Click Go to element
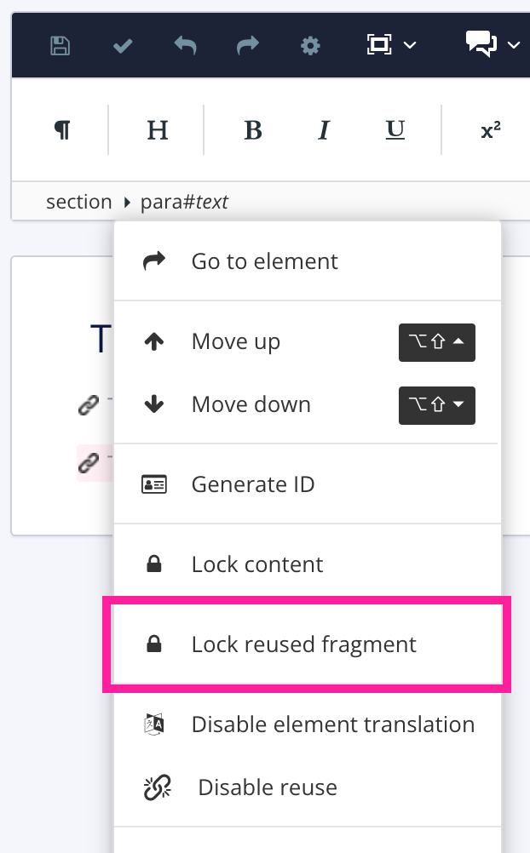 click(x=264, y=260)
